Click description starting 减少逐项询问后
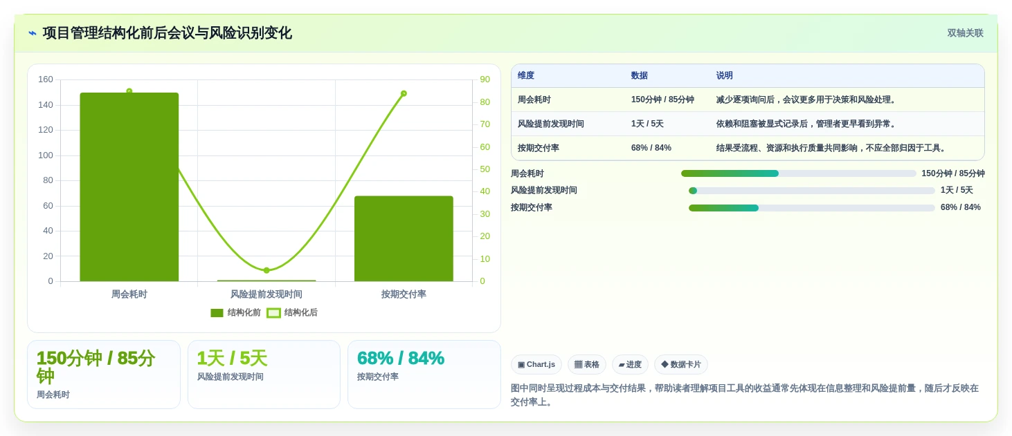This screenshot has height=436, width=1012. tap(807, 99)
